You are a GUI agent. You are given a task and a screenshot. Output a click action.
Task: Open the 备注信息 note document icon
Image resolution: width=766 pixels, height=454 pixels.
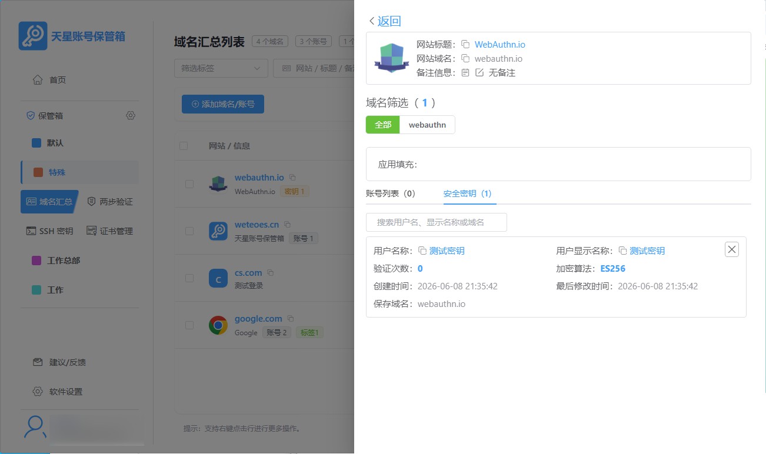point(465,72)
